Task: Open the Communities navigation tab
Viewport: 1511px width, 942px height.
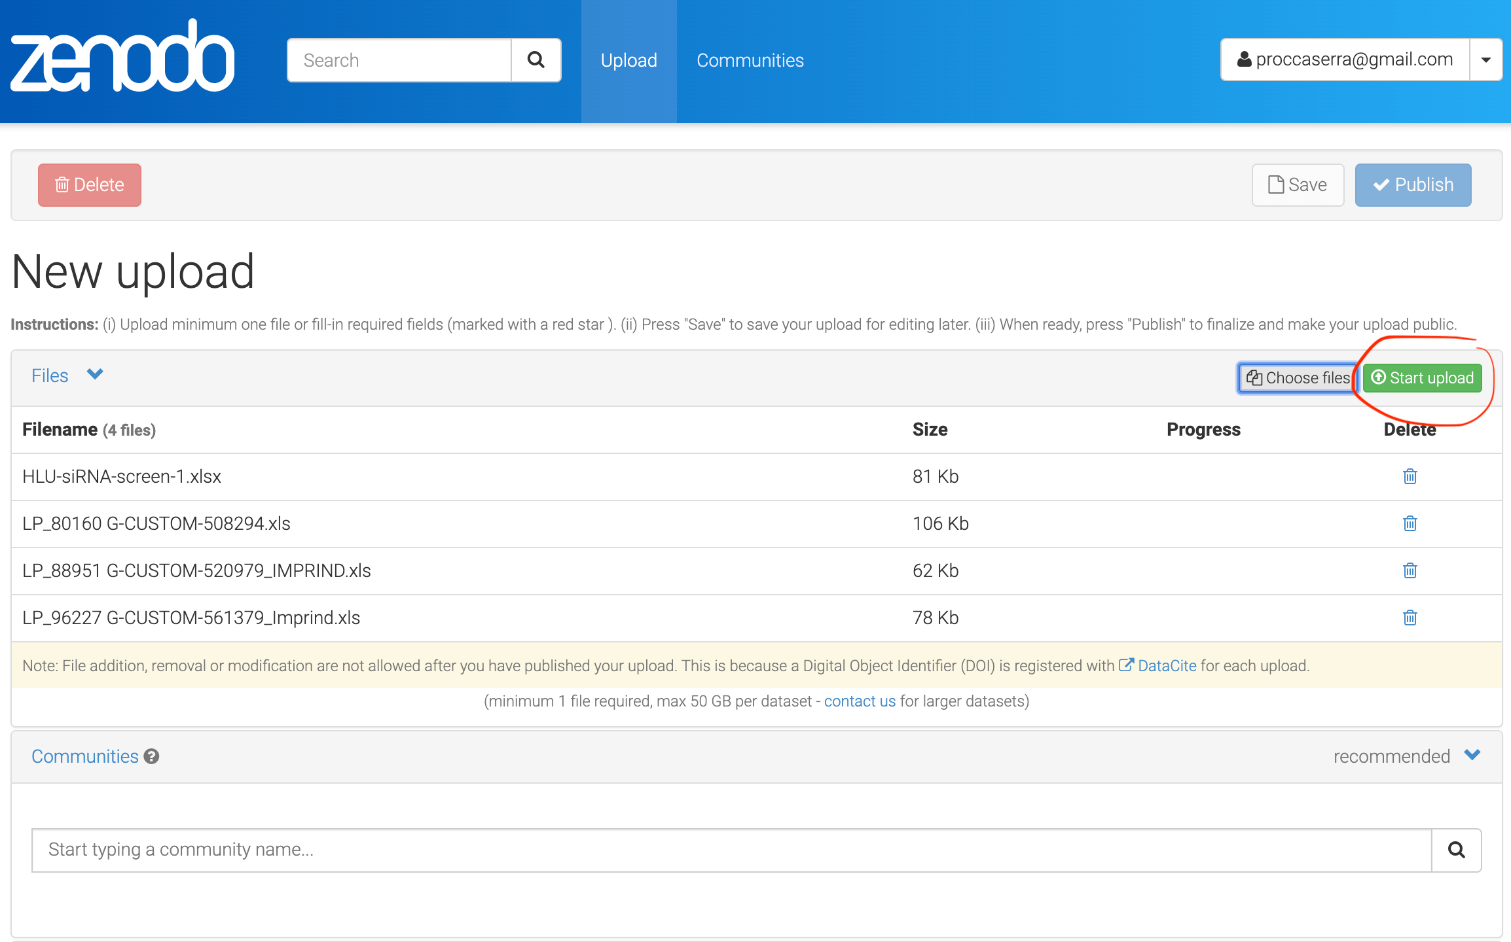Action: coord(750,60)
